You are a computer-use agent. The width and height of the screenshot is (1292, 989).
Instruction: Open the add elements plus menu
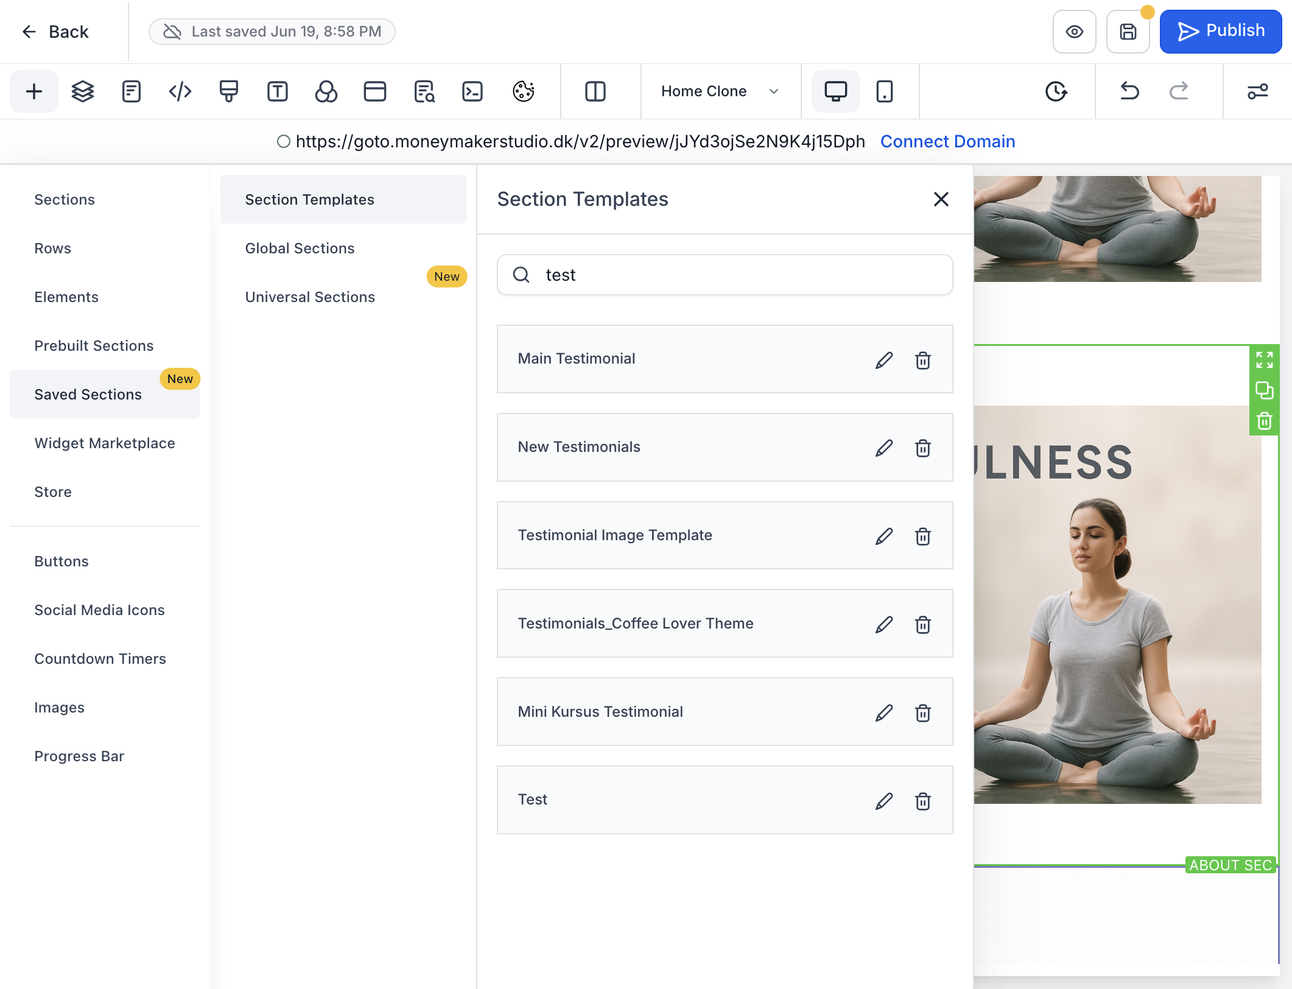tap(34, 91)
